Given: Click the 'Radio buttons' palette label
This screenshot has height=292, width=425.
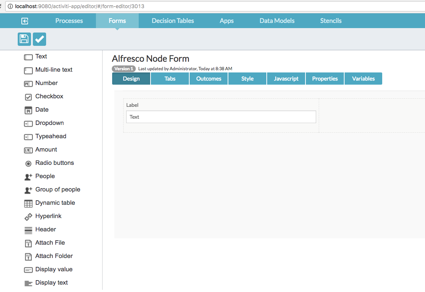Looking at the screenshot, I should 55,163.
